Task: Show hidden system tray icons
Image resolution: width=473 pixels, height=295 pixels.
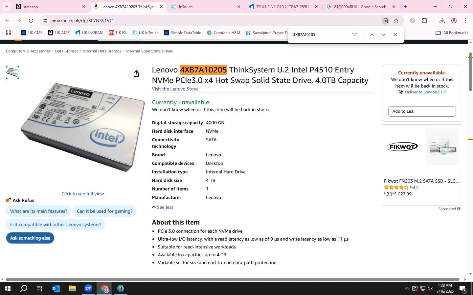Action: [x=407, y=288]
